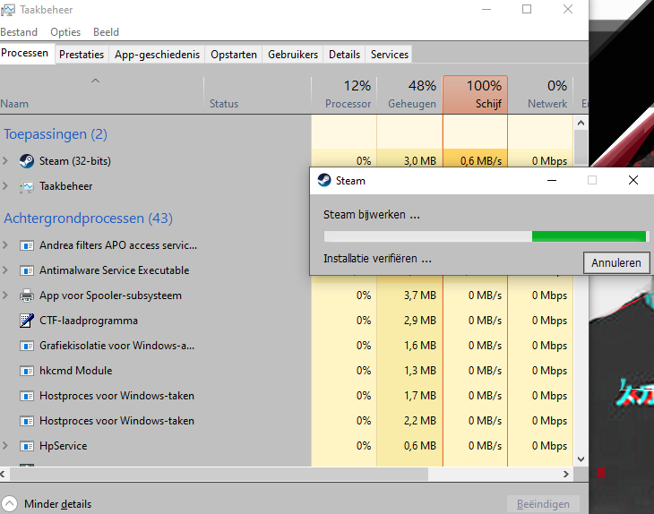Viewport: 654px width, 514px height.
Task: Click the Taakbeheer process icon
Action: point(27,186)
